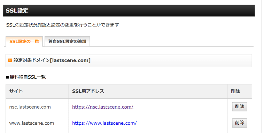Click the SSL設定 title text

(17, 10)
